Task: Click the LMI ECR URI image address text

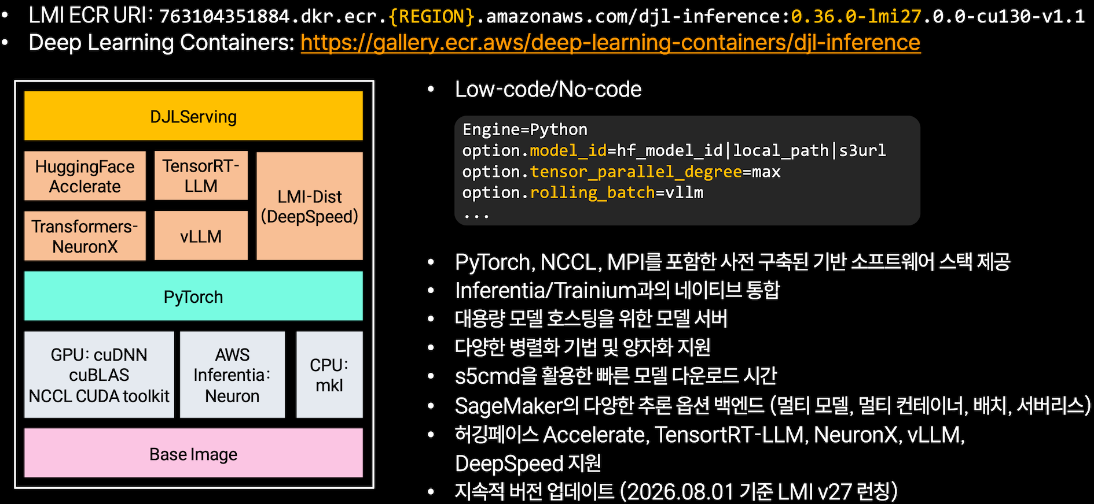Action: pos(622,16)
